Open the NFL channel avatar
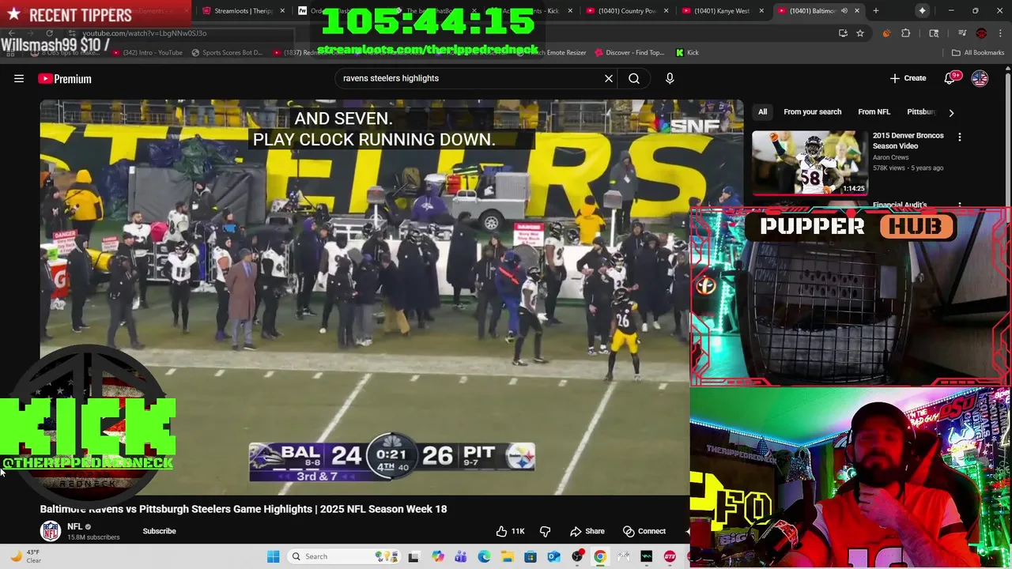Image resolution: width=1012 pixels, height=569 pixels. (51, 531)
